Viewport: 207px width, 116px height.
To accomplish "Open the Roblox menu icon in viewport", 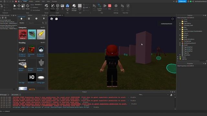I will pyautogui.click(x=52, y=19).
